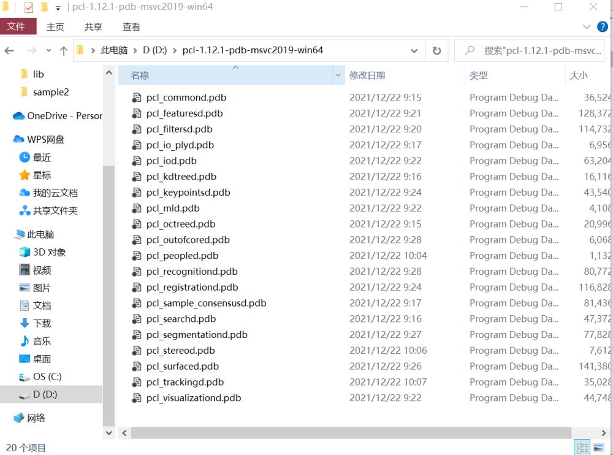The width and height of the screenshot is (613, 455).
Task: Sort by 类型 column header
Action: 478,75
